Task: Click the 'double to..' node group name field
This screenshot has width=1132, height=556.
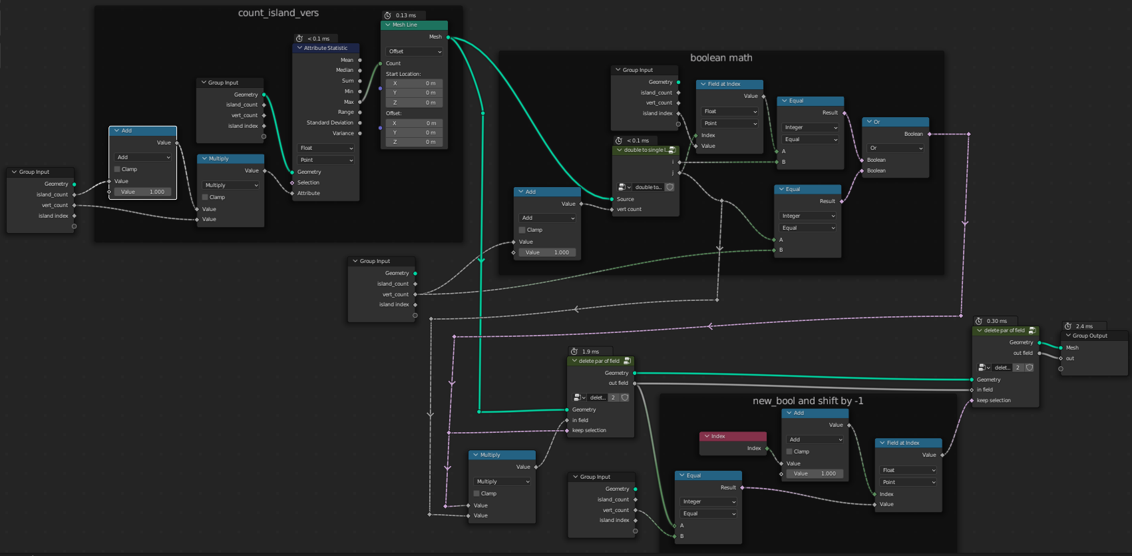Action: click(648, 187)
